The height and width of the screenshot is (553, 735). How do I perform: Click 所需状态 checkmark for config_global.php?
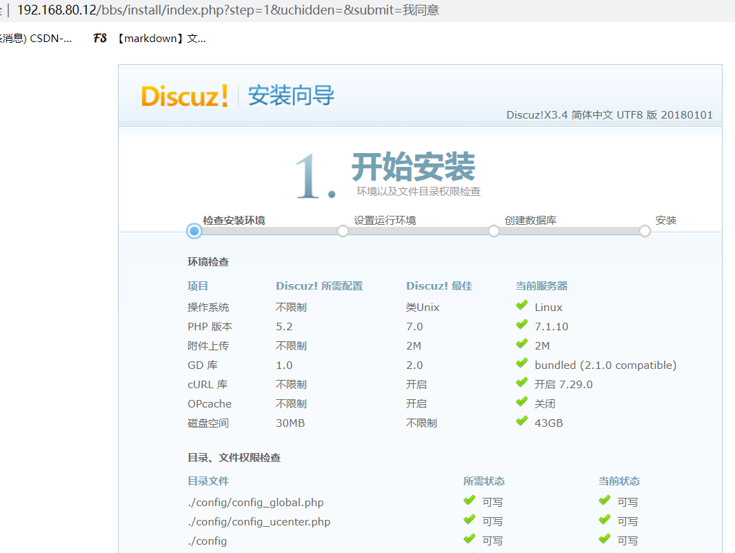click(x=470, y=501)
